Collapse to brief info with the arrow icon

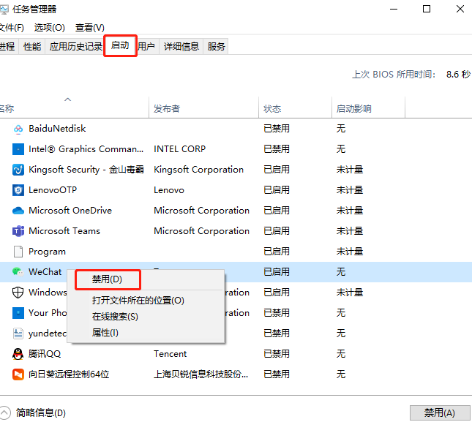click(x=4, y=412)
